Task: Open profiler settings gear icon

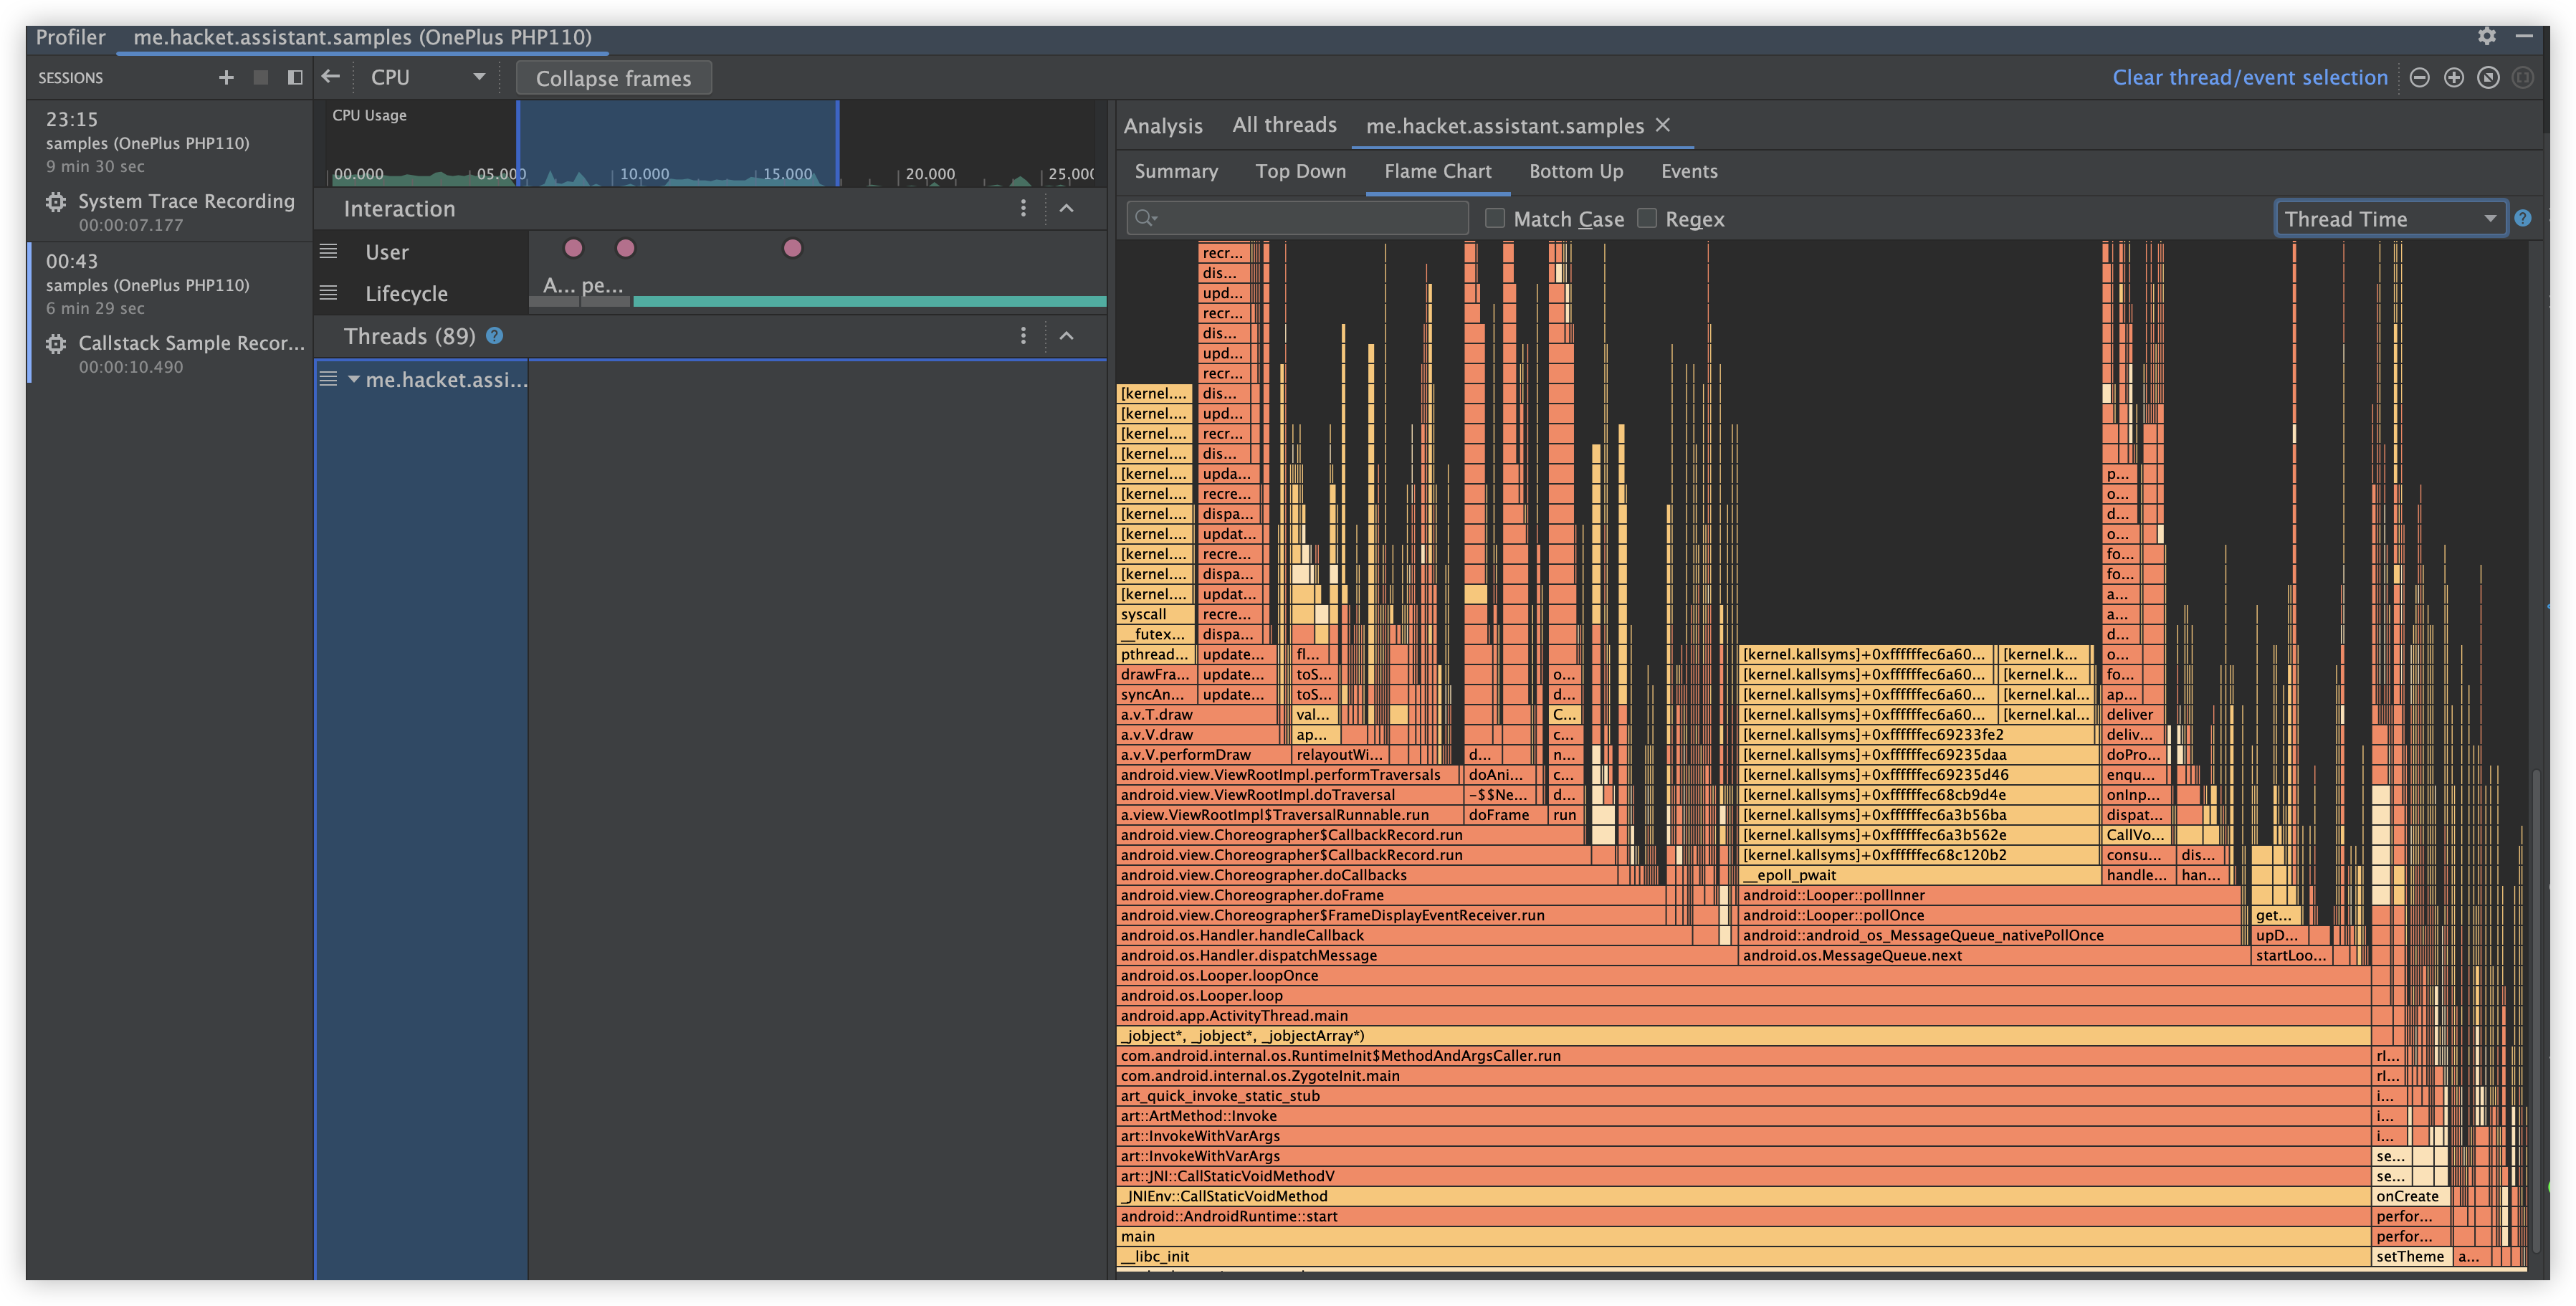Action: (2486, 36)
